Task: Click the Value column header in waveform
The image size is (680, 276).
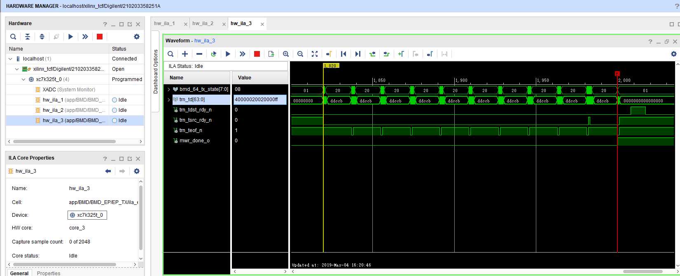Action: click(260, 78)
